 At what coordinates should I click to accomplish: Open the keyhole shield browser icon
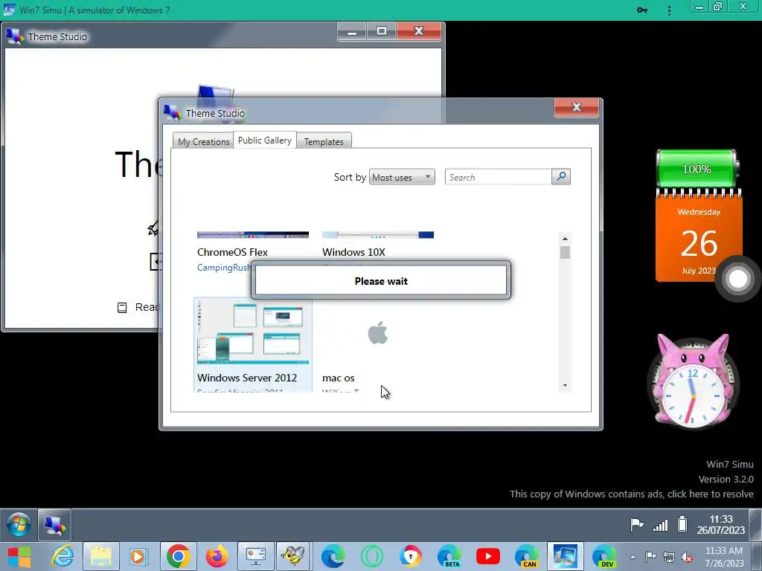point(411,556)
